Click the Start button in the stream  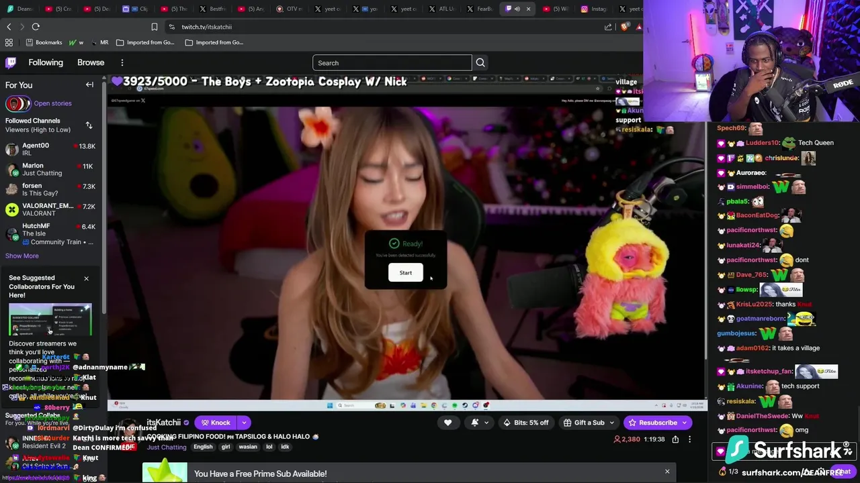pyautogui.click(x=406, y=272)
